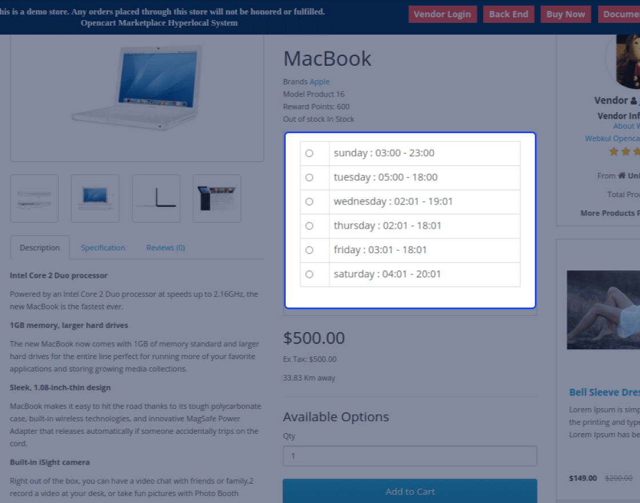Choose wednesday 02:01 - 19:01 radio option

tap(309, 202)
